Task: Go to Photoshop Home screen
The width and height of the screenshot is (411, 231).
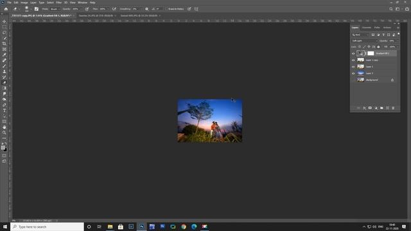Action: 6,9
